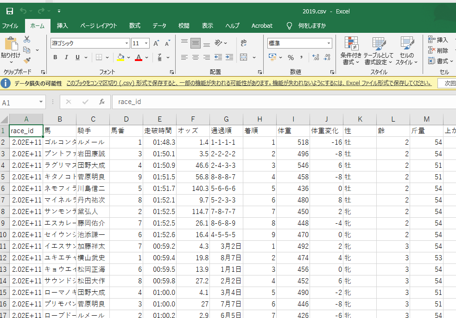Decrease font size with small A icon
This screenshot has width=456, height=318.
167,43
